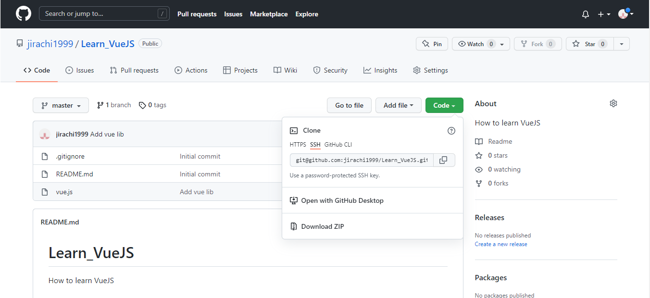Select the GitHub CLI clone tab
650x298 pixels.
coord(338,145)
